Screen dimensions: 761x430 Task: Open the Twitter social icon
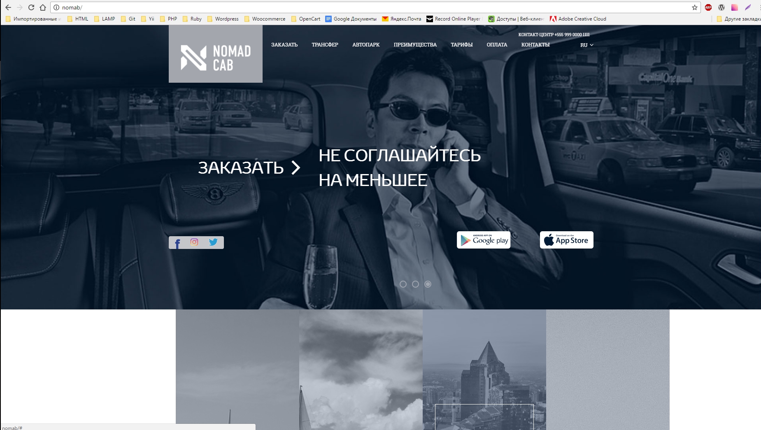(213, 242)
